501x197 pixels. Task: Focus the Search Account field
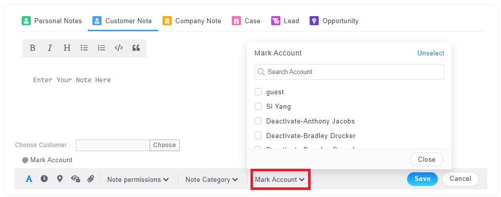349,72
